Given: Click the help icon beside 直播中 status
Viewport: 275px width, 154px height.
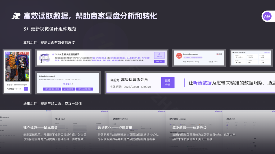Looking at the screenshot, I should [x=72, y=84].
